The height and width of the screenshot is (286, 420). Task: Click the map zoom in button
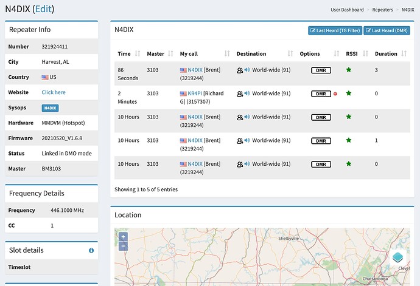coord(123,237)
